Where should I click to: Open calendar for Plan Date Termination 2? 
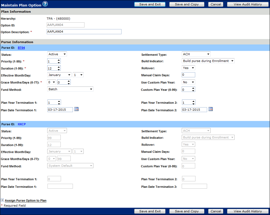211,109
